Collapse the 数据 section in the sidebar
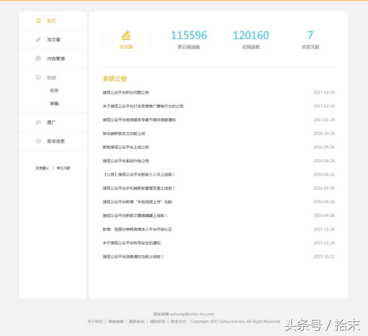The image size is (368, 336). coord(51,77)
